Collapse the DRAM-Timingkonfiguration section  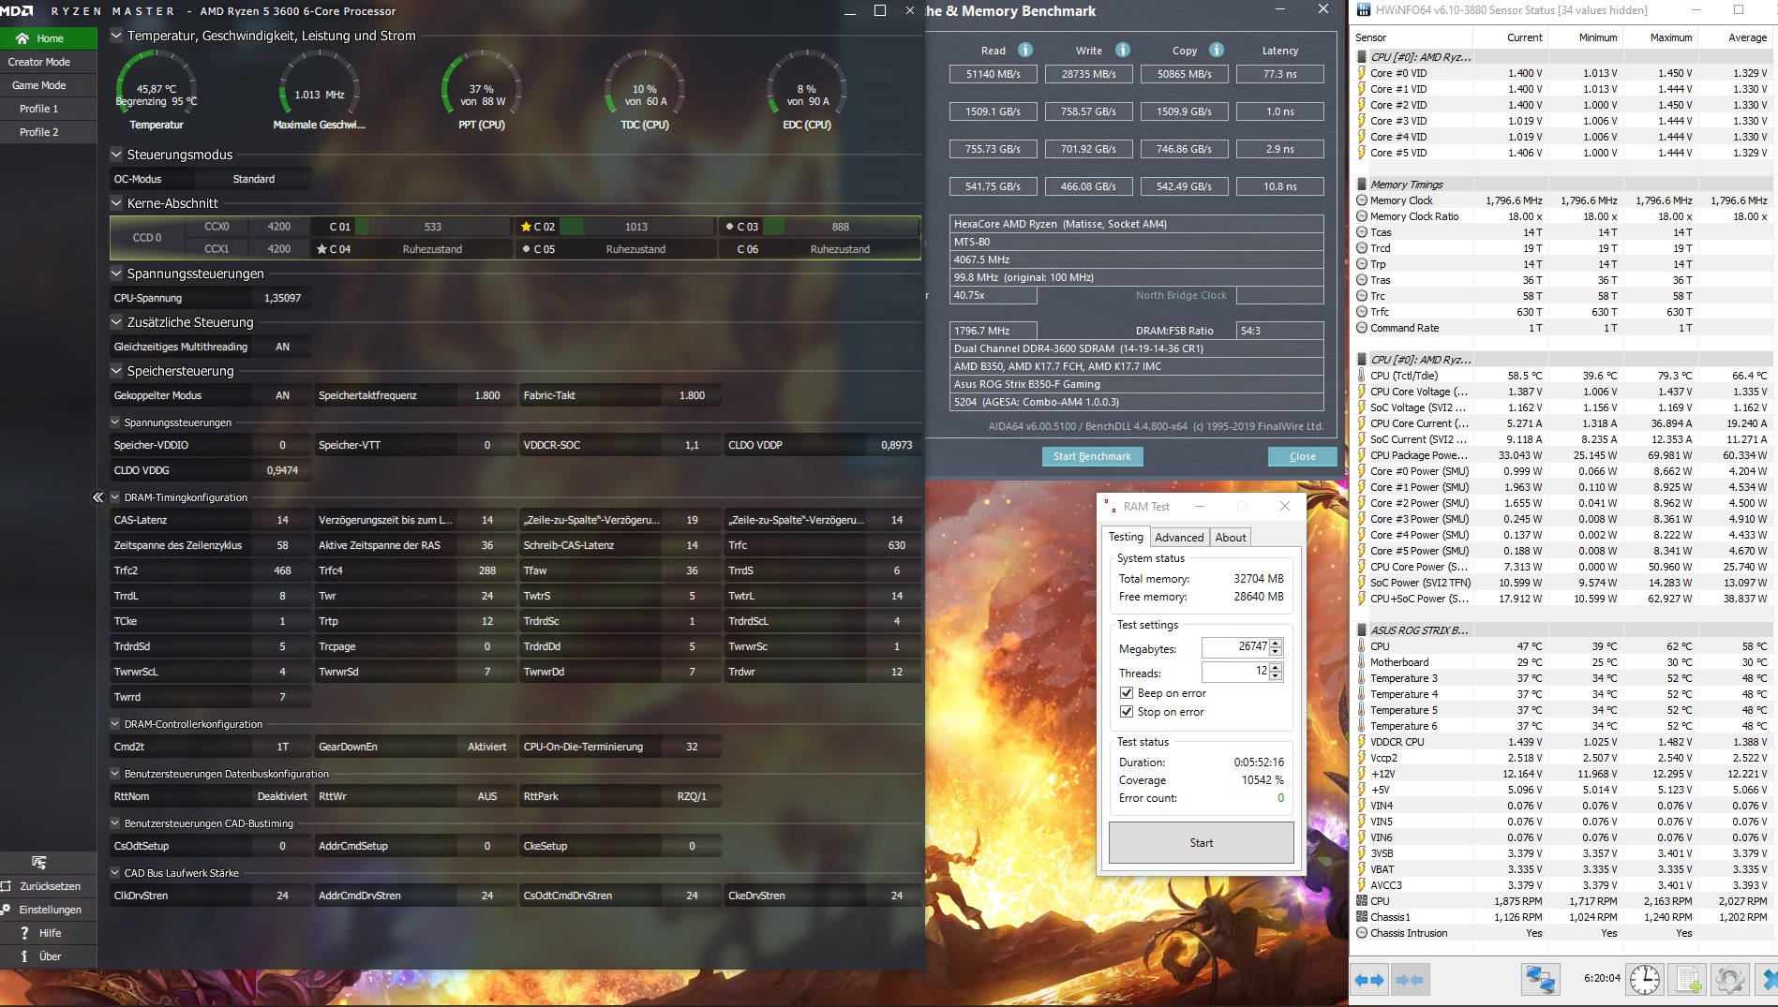click(115, 497)
